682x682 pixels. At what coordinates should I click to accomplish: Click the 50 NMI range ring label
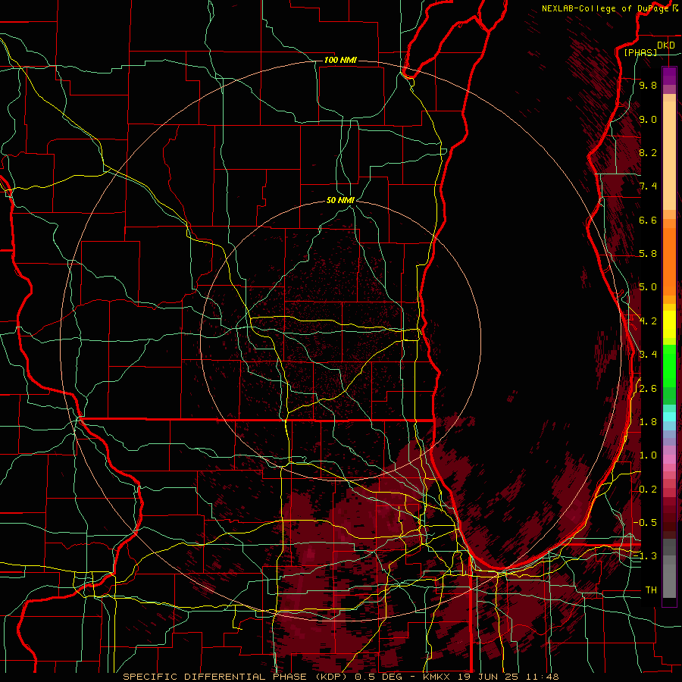340,200
